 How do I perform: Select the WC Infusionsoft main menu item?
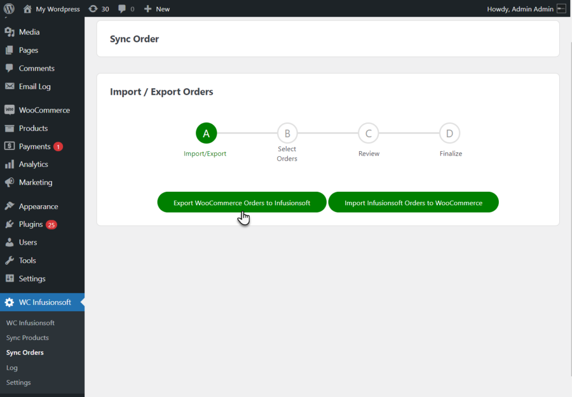(42, 302)
